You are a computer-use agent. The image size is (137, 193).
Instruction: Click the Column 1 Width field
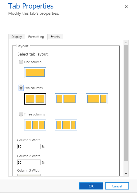coord(29,147)
